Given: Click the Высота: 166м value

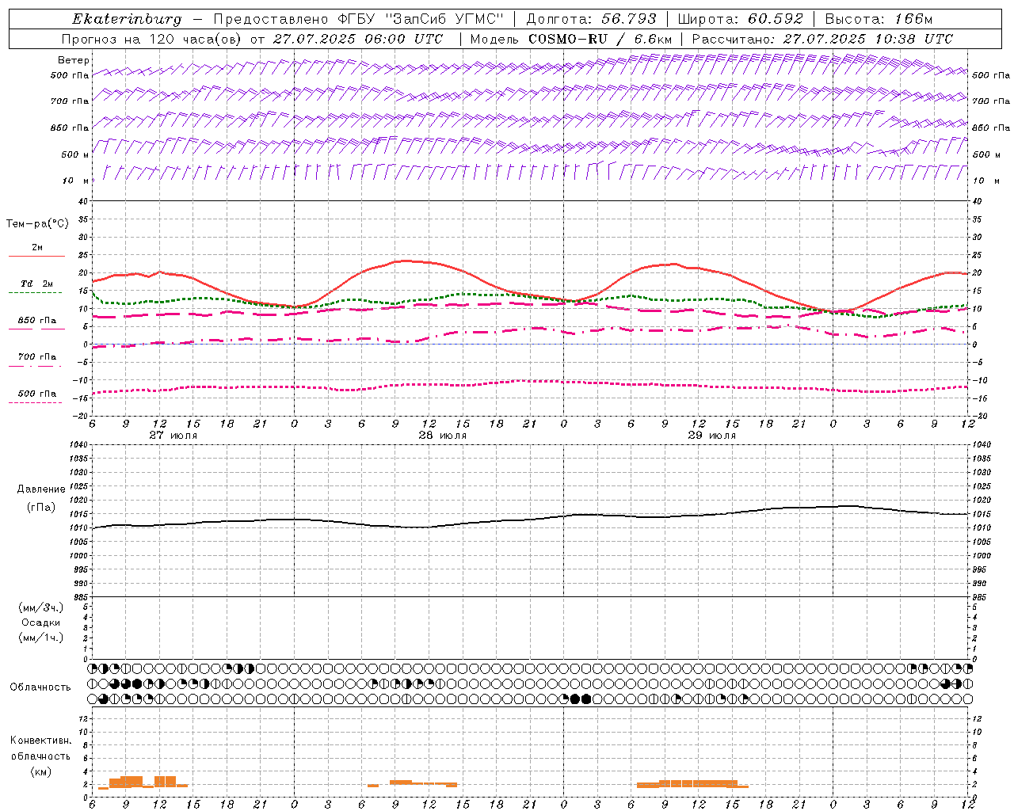Looking at the screenshot, I should point(879,19).
